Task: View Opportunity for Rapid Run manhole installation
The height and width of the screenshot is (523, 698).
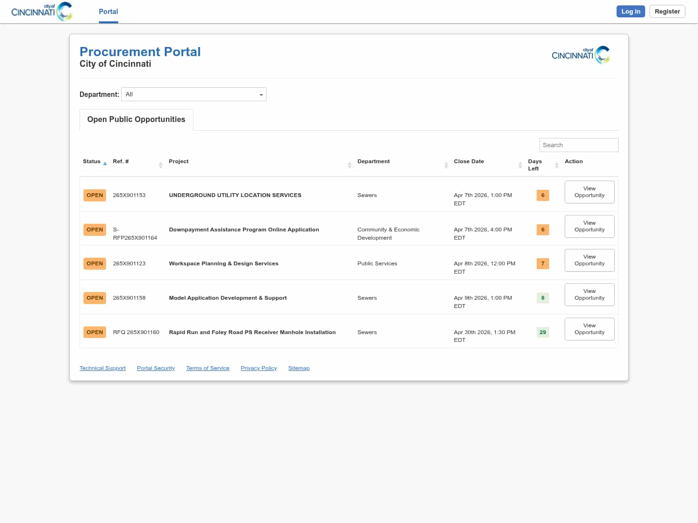Action: 589,329
